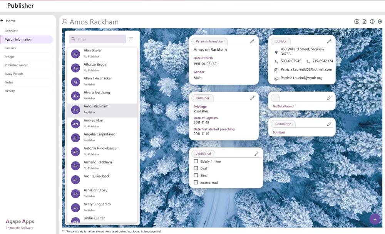Enable the Elderly / Infirm checkbox
385x234 pixels.
click(x=196, y=161)
